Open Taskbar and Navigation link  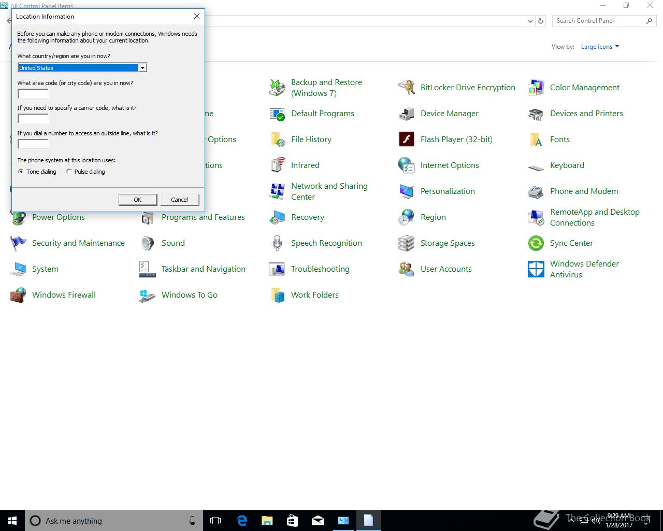click(204, 269)
